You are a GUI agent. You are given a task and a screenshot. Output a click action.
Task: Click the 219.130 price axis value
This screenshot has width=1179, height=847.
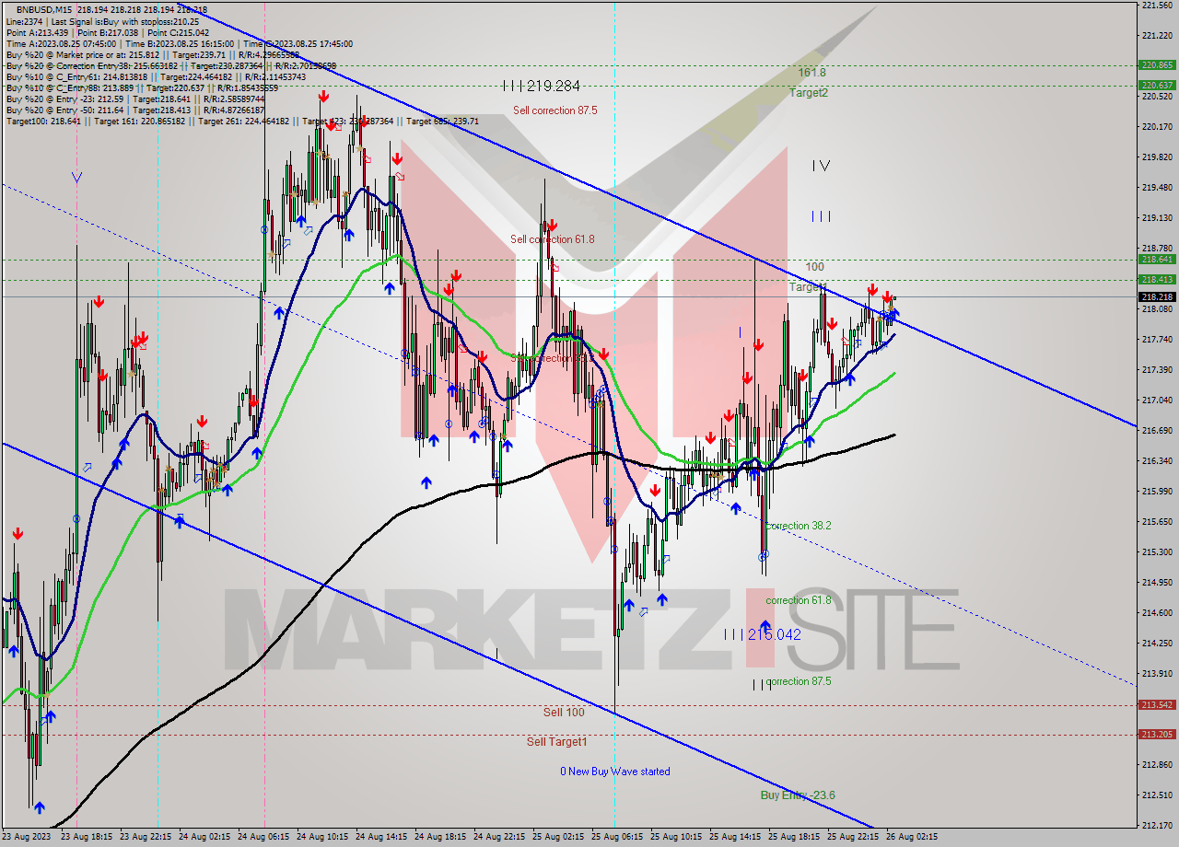pyautogui.click(x=1157, y=217)
